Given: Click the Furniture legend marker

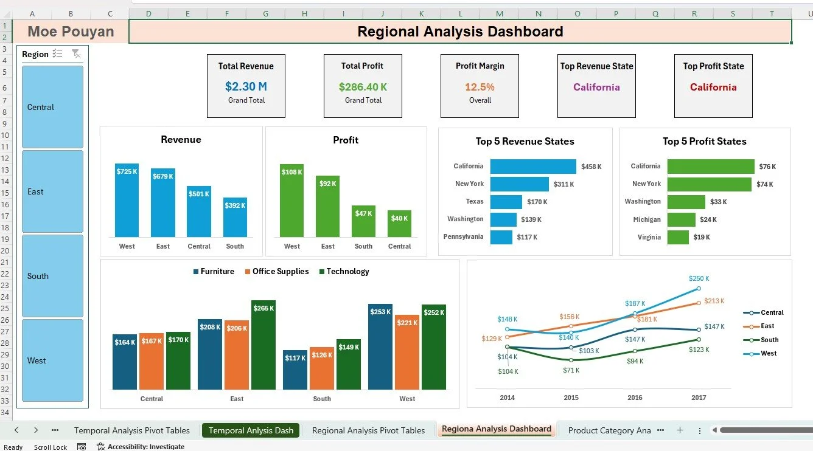Looking at the screenshot, I should [x=196, y=272].
